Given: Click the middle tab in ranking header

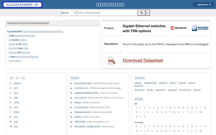Looking at the screenshot, I should tap(17, 78).
